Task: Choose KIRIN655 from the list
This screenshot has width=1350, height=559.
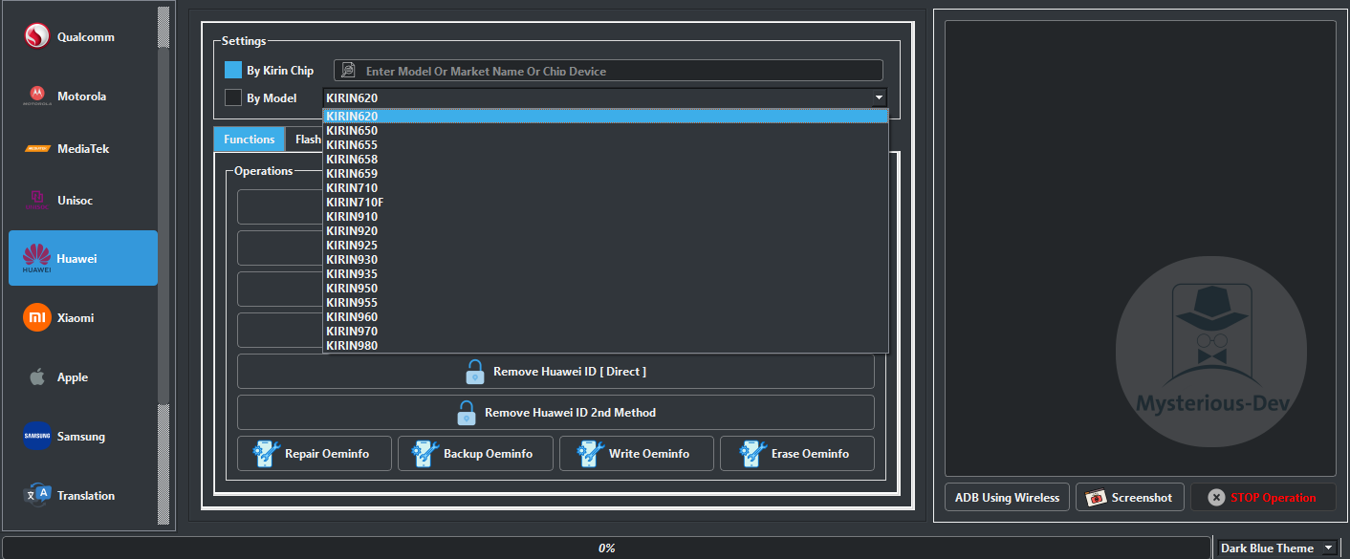Action: pos(605,145)
